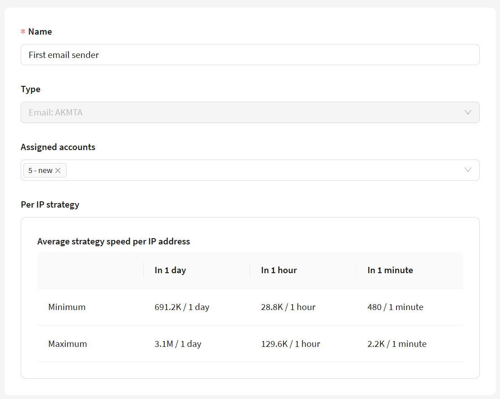This screenshot has height=399, width=500.
Task: Select the Maximum row label
Action: (68, 344)
